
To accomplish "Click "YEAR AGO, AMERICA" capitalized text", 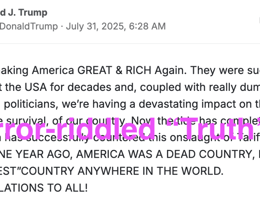I will click(70, 154).
